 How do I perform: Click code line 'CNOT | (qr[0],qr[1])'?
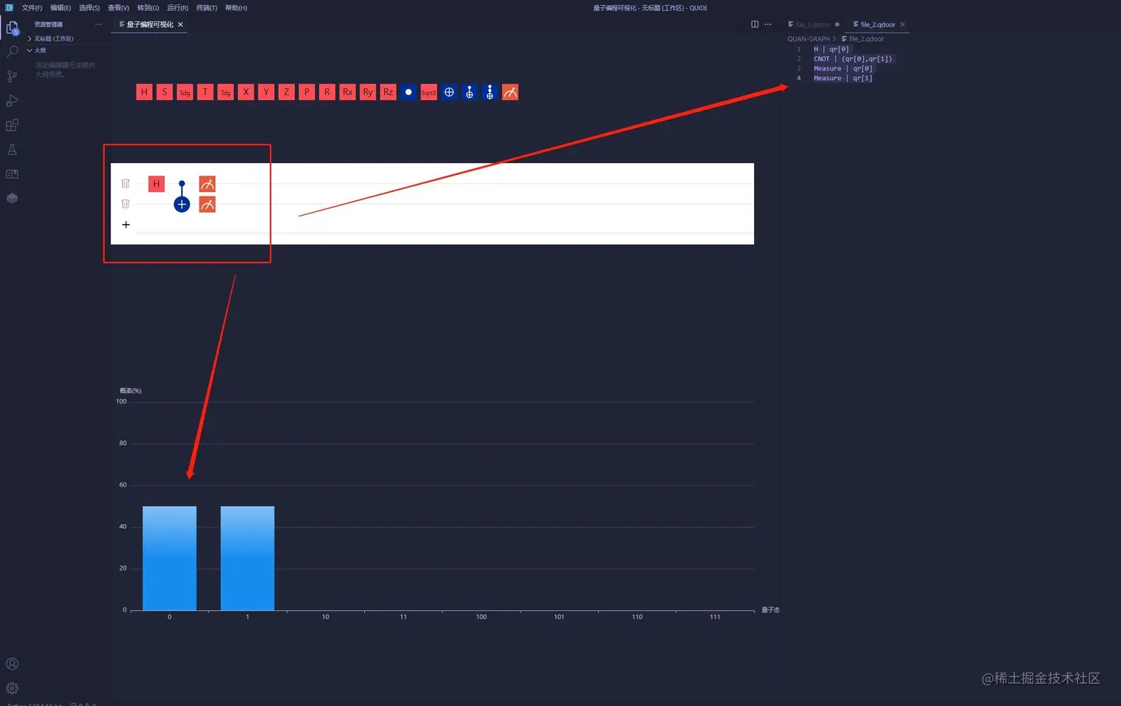pos(853,59)
